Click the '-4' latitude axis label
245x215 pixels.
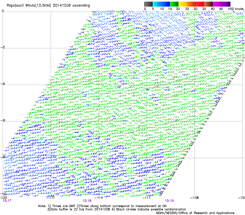point(2,84)
